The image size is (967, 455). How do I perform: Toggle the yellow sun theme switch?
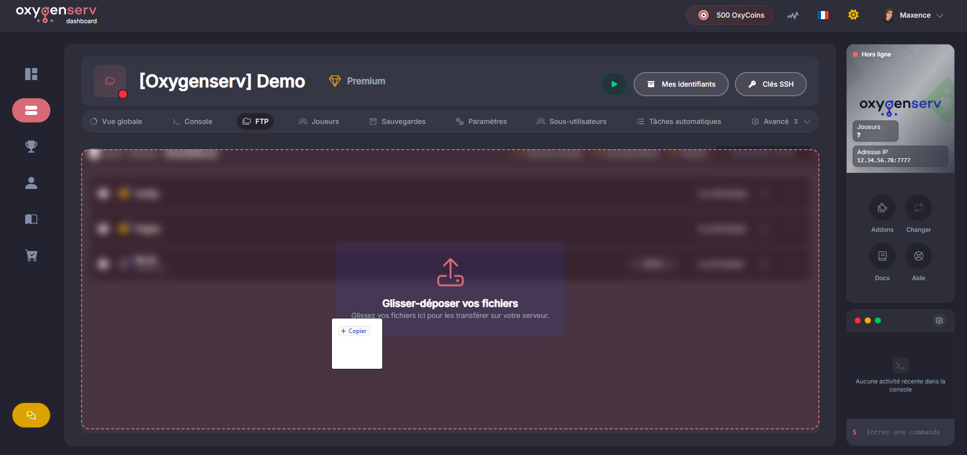click(x=853, y=15)
